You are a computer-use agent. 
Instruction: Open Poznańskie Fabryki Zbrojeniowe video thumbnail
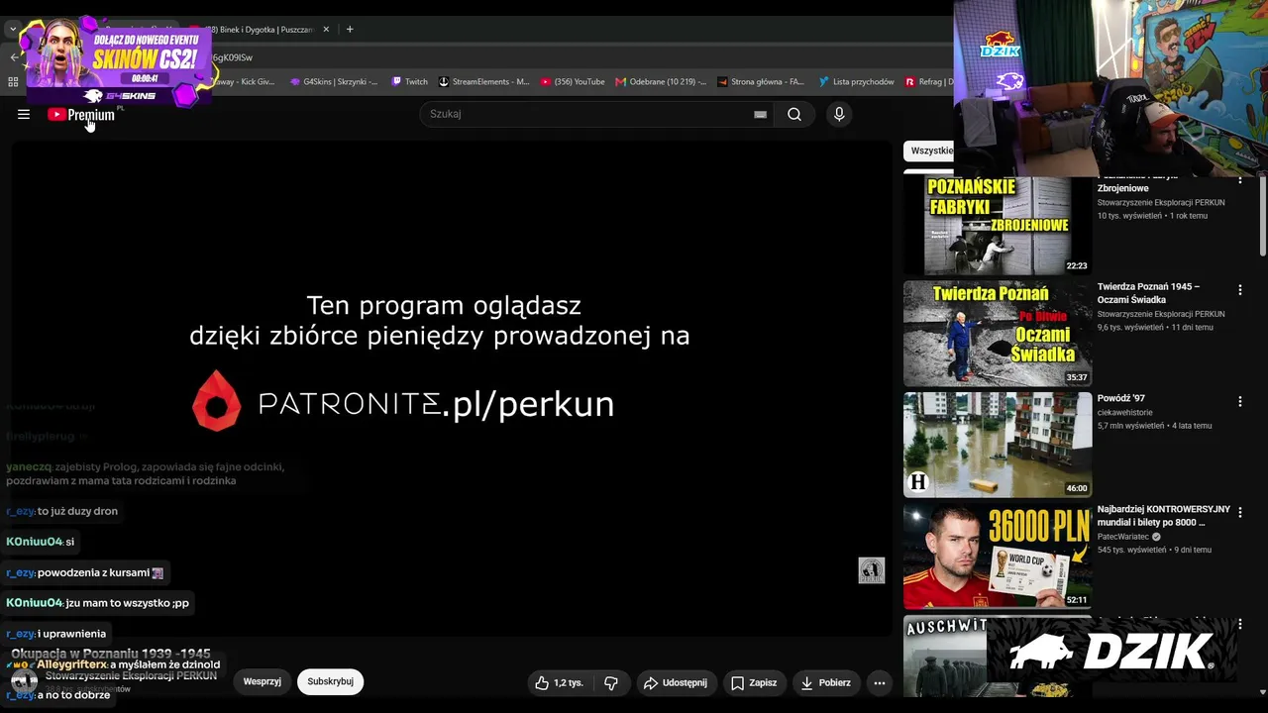(x=998, y=226)
